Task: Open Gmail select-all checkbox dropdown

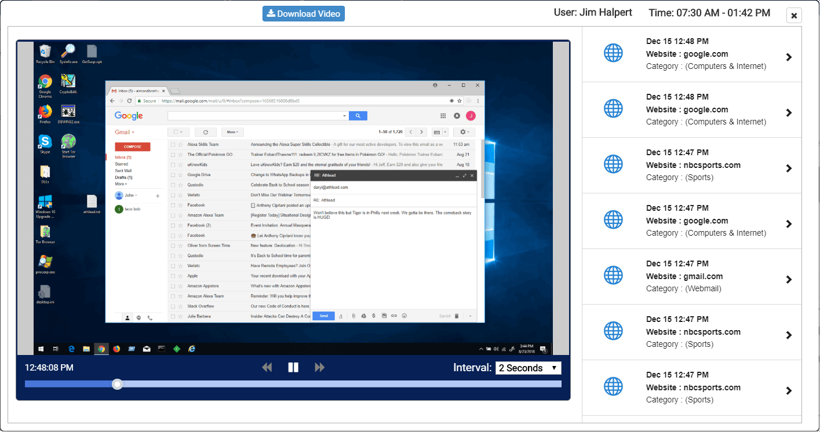Action: (178, 132)
